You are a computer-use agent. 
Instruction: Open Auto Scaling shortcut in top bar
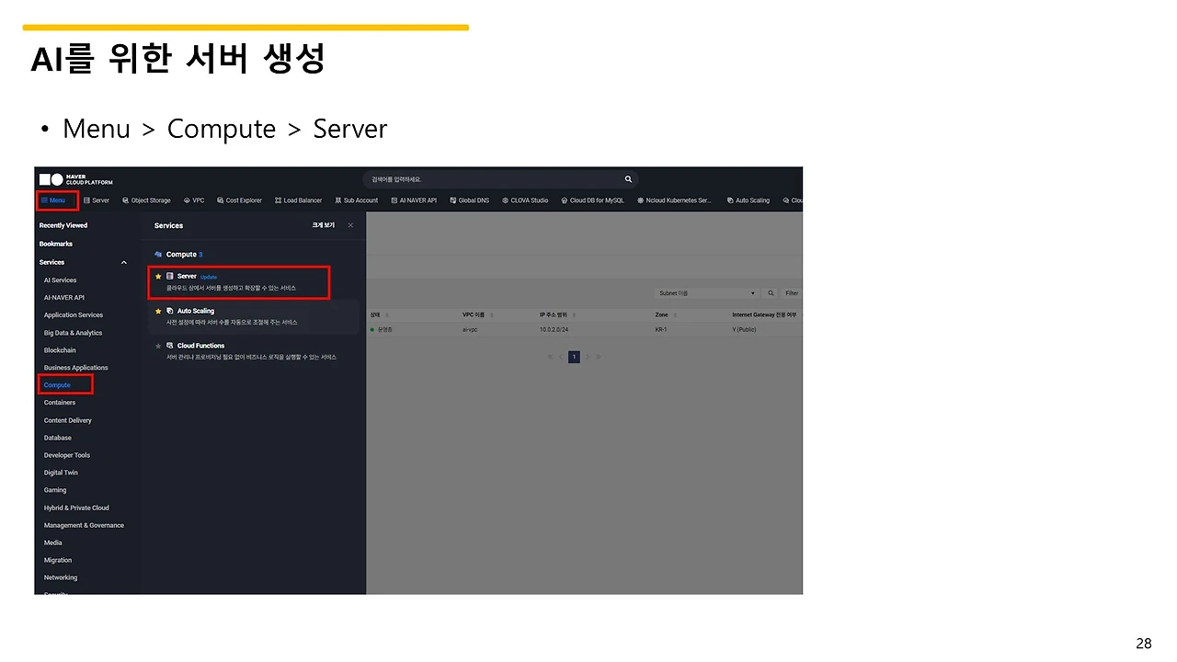coord(748,200)
